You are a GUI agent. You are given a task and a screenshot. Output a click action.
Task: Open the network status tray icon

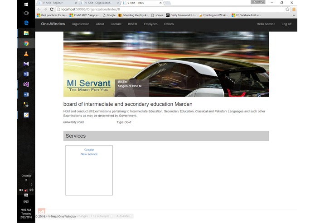(26, 190)
